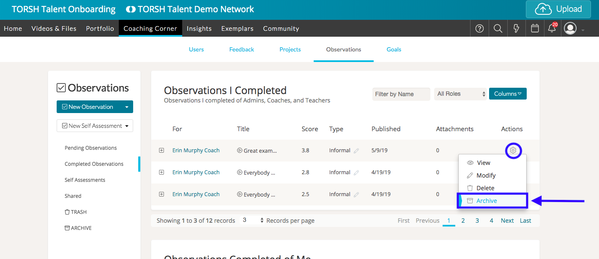The width and height of the screenshot is (599, 259).
Task: Expand the row with score 2.8
Action: 161,172
